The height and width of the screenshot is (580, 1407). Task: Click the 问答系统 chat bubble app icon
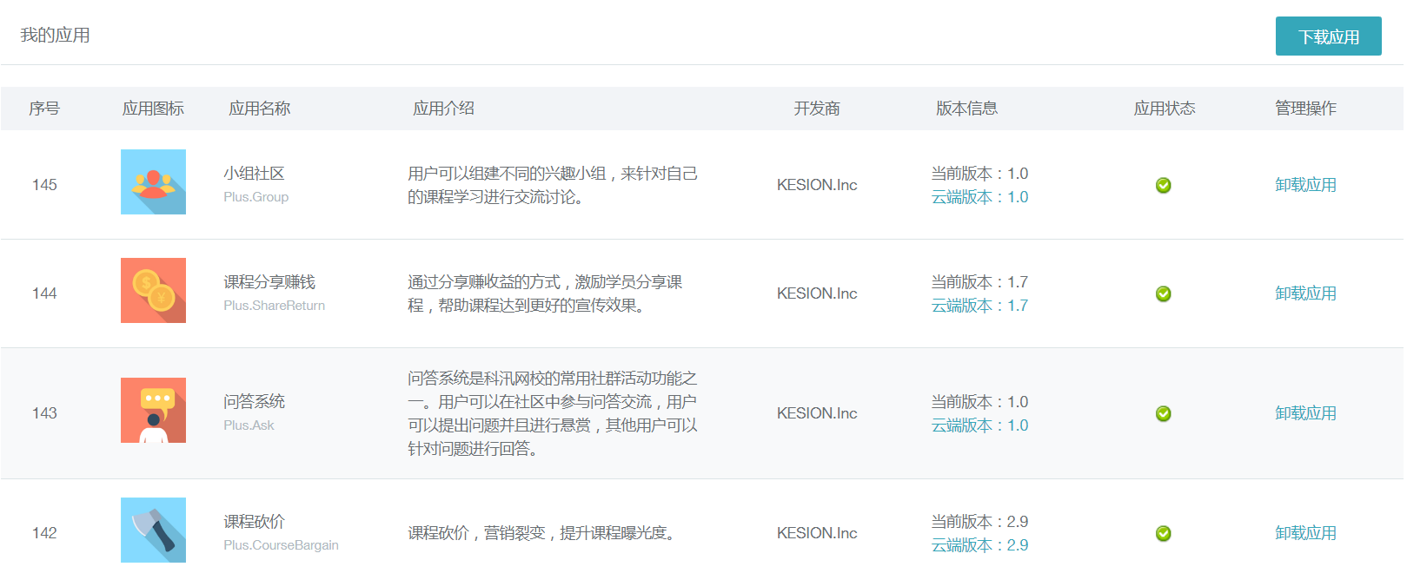153,410
